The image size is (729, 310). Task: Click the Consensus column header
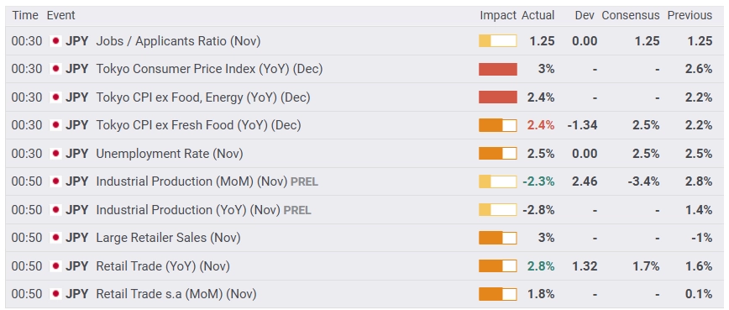(x=631, y=15)
